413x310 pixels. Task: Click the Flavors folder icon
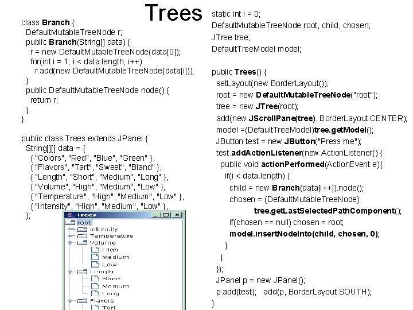82,300
